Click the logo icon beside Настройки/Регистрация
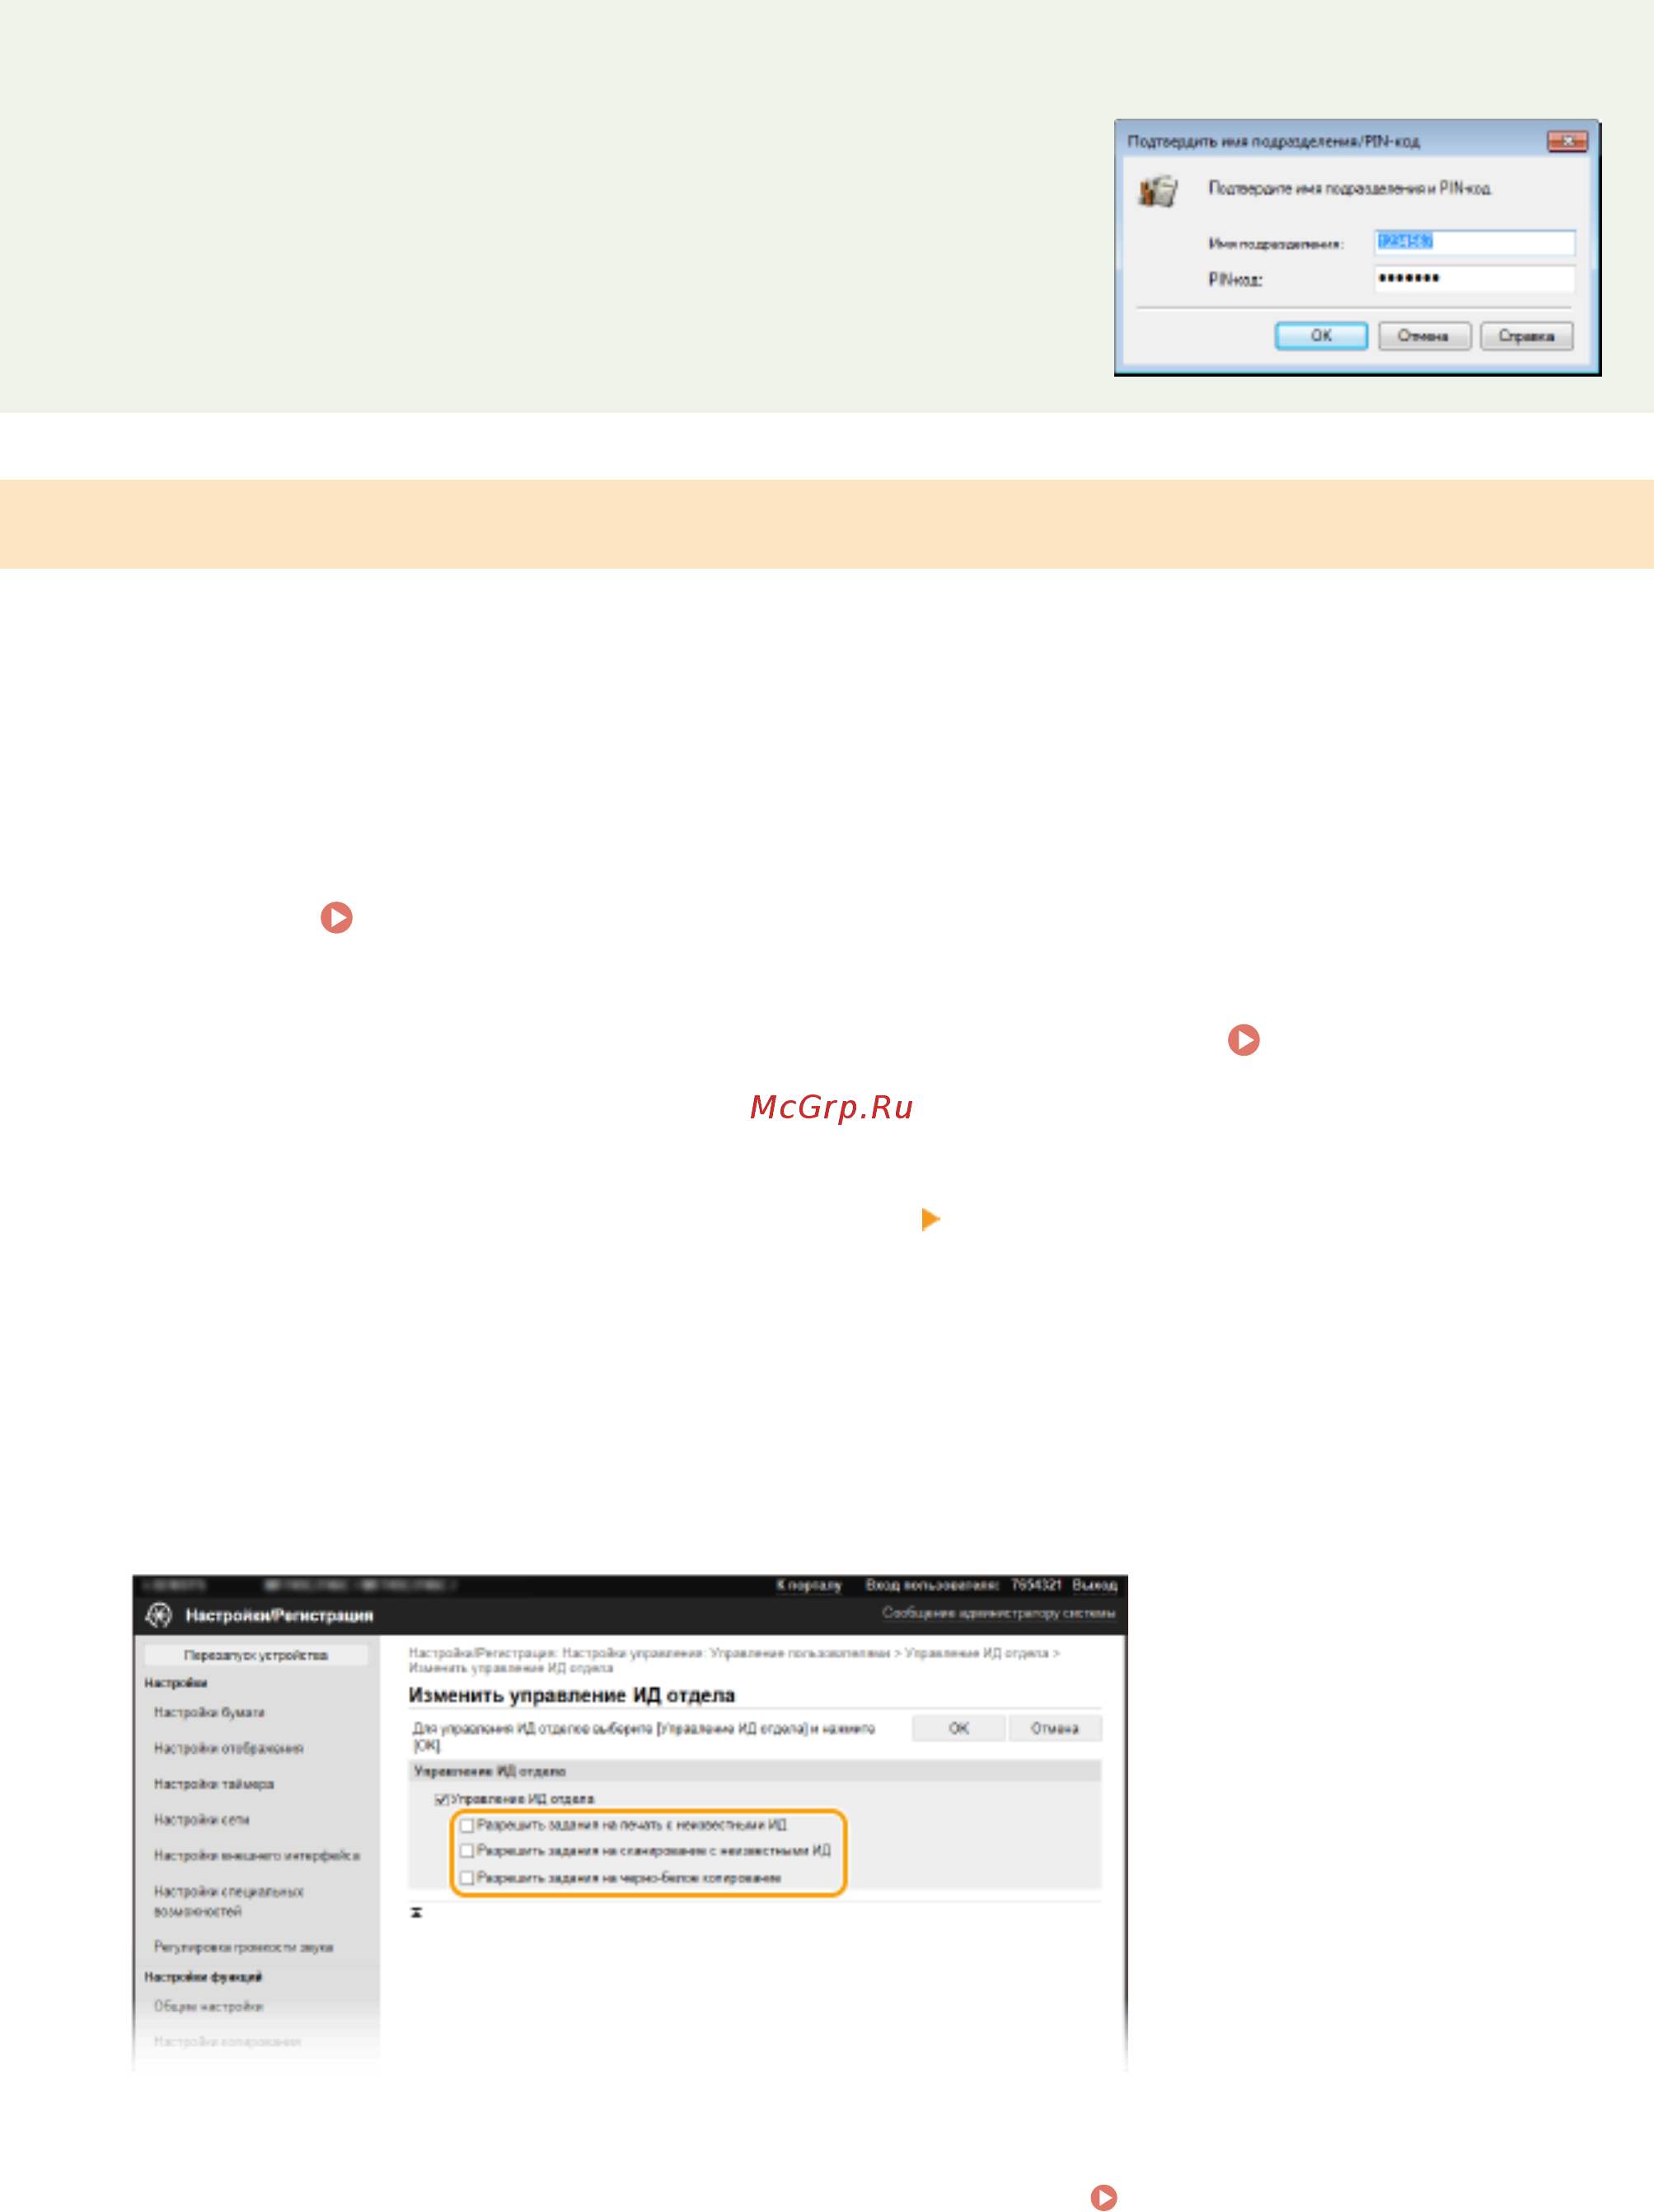The height and width of the screenshot is (2212, 1654). pos(159,1615)
